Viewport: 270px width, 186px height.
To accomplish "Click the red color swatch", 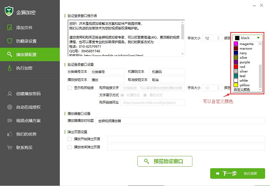I will coord(236,66).
